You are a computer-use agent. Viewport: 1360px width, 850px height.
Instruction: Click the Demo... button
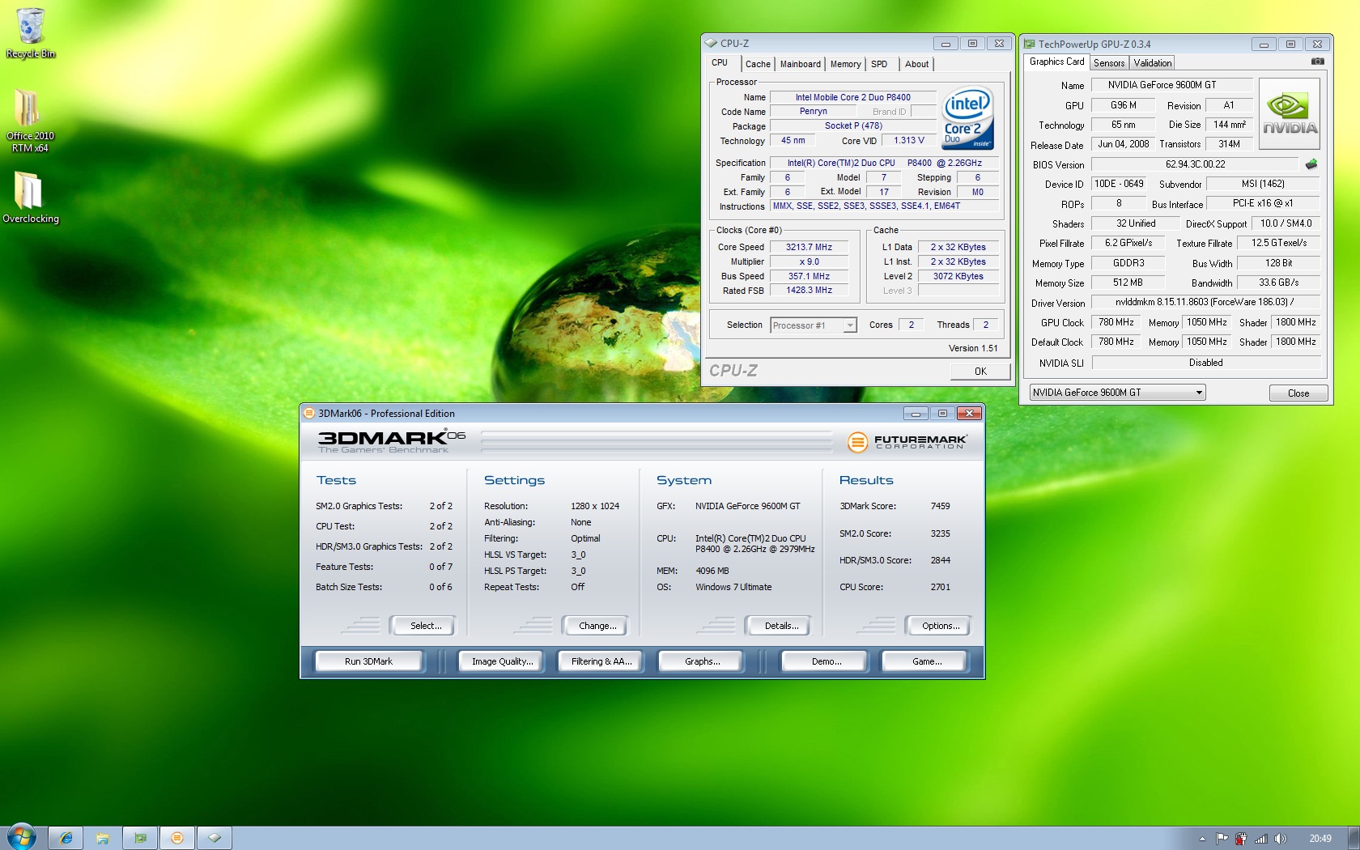[x=825, y=661]
